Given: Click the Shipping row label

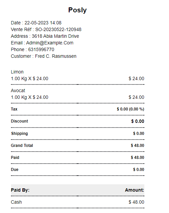Looking at the screenshot, I should (19, 134).
